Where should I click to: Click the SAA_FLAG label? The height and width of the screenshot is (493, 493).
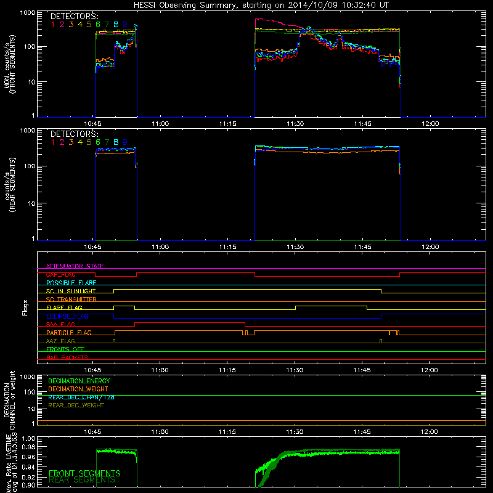(60, 324)
